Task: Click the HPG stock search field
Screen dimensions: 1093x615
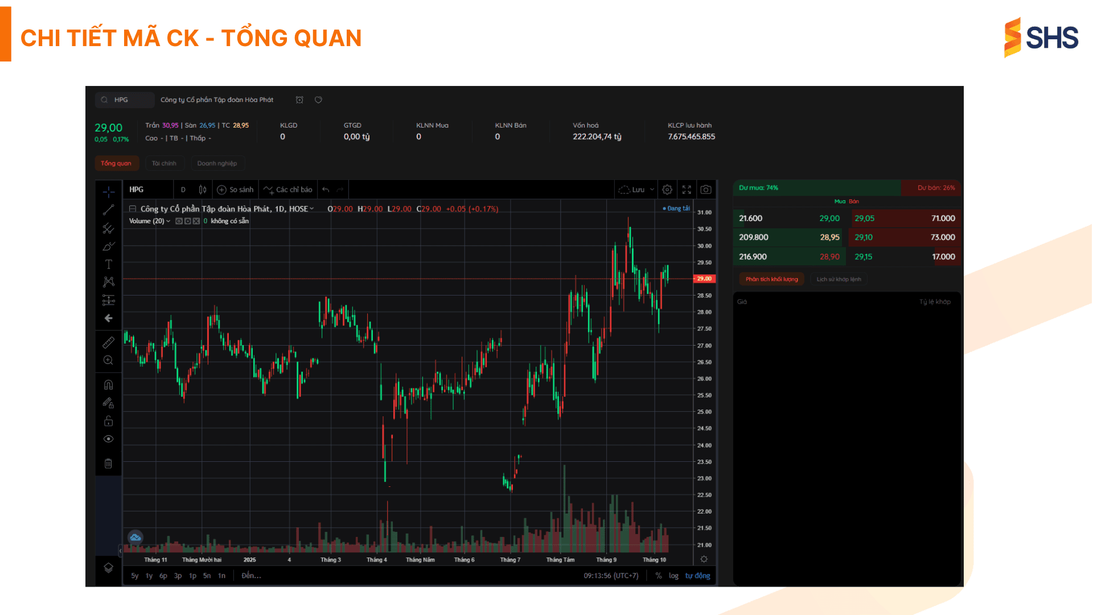Action: (x=125, y=100)
